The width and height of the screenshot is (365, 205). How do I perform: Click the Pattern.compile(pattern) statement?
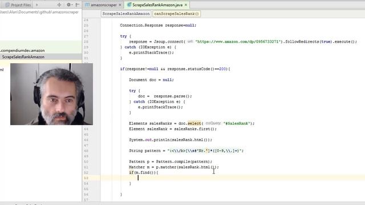click(171, 162)
